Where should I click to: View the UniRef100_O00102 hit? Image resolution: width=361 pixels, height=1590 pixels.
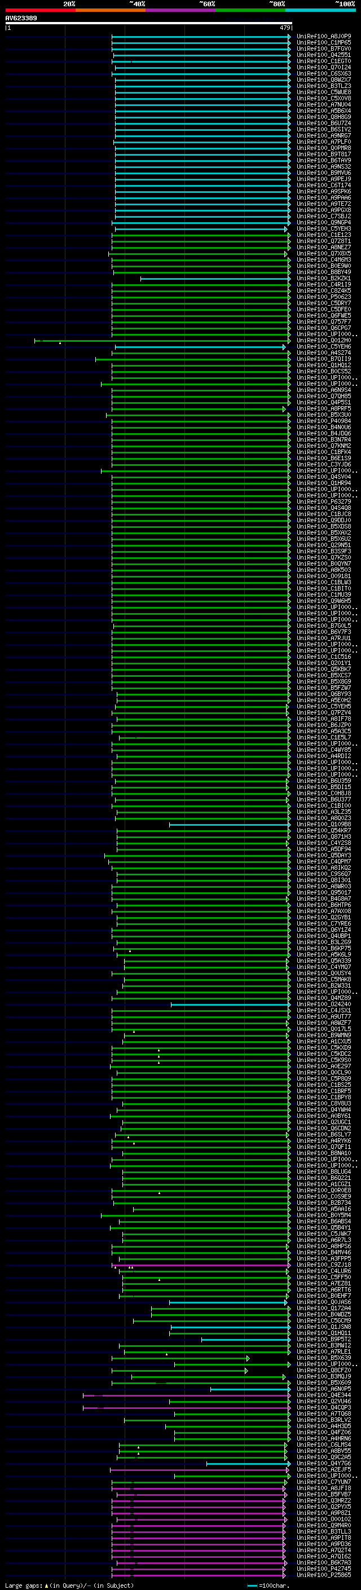coord(324,1519)
